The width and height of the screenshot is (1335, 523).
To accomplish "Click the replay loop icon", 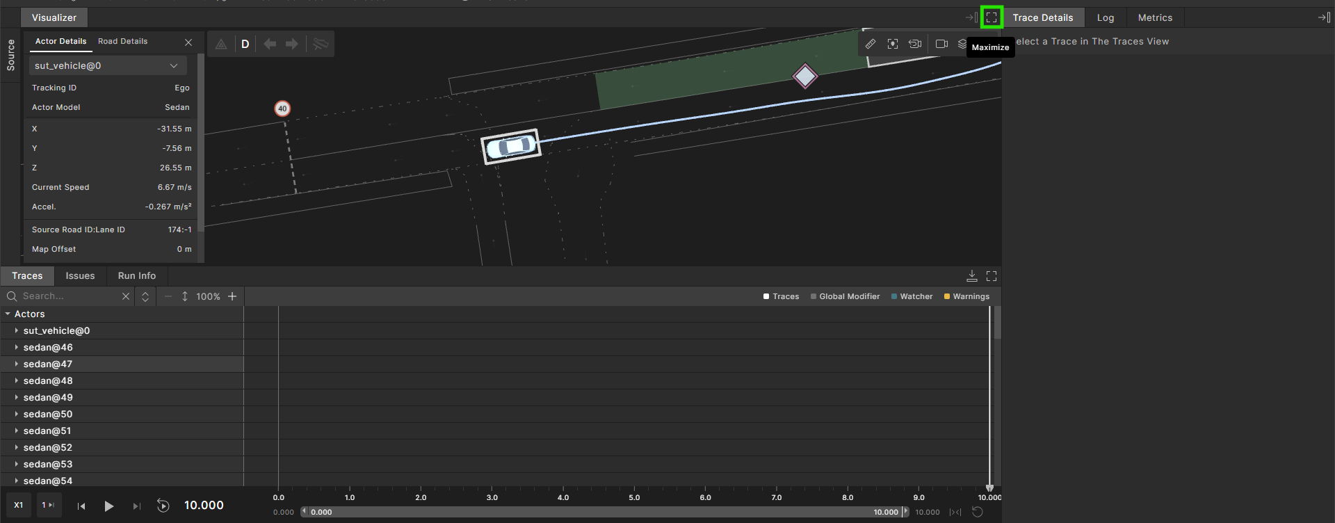I will pyautogui.click(x=163, y=506).
